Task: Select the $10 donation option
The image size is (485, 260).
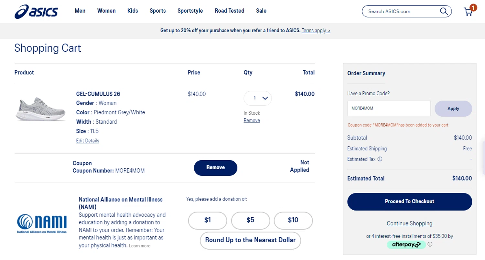Action: 293,220
